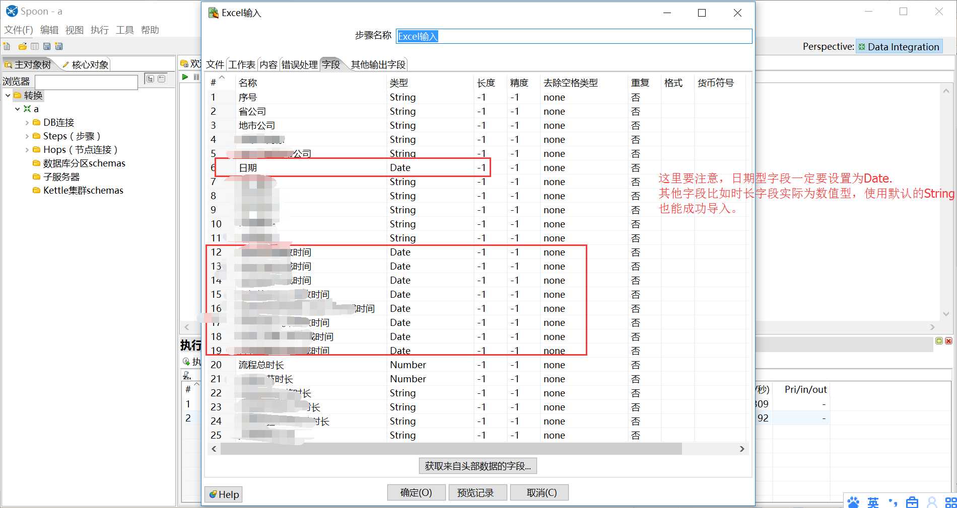Click the new file icon in Spoon toolbar
The width and height of the screenshot is (957, 508).
(x=7, y=46)
